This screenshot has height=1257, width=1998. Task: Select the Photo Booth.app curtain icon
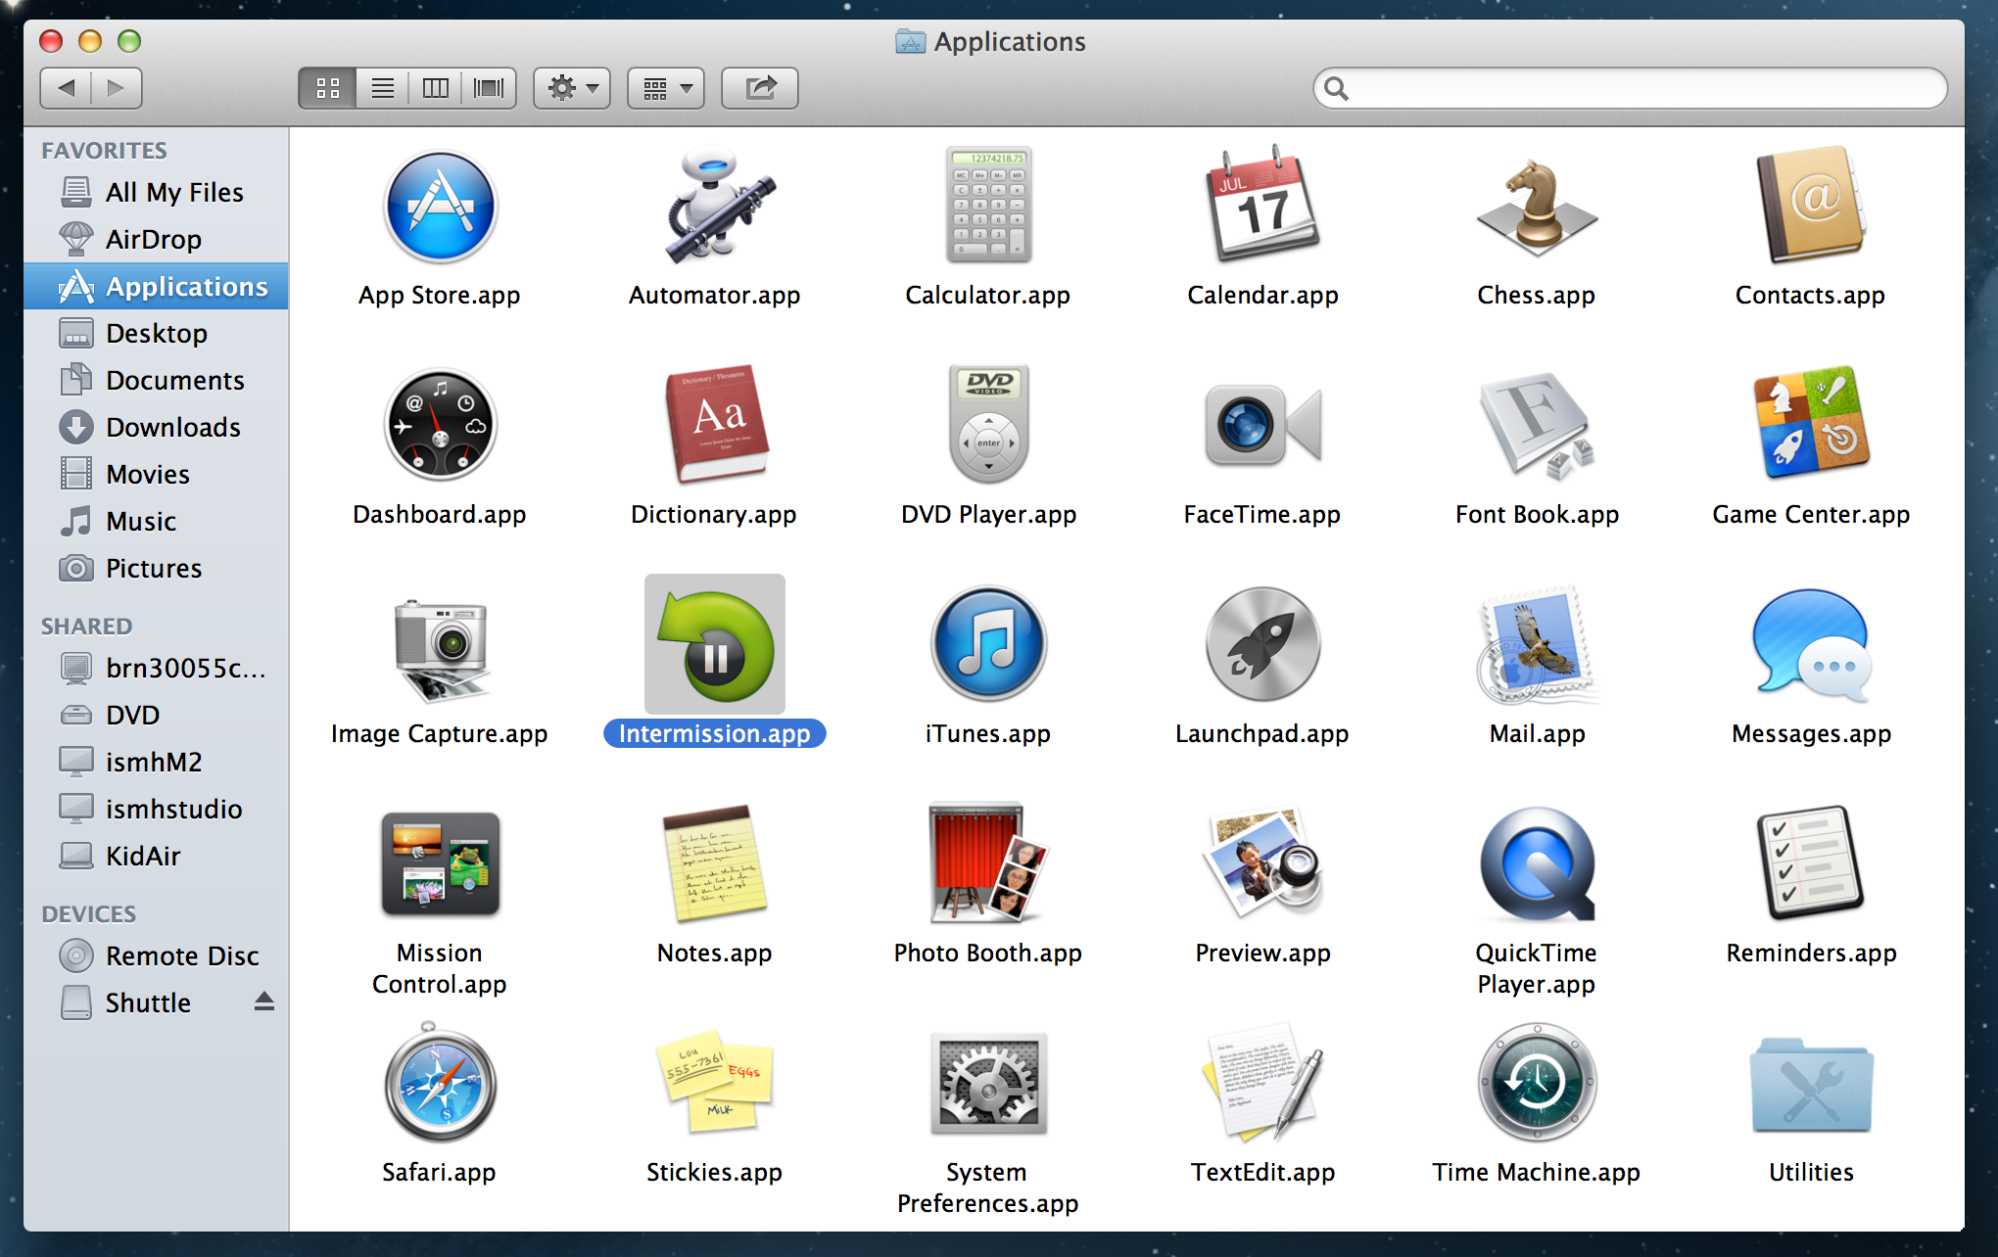coord(988,861)
